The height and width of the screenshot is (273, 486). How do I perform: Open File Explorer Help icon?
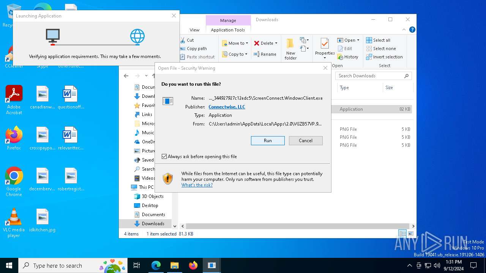[x=412, y=30]
